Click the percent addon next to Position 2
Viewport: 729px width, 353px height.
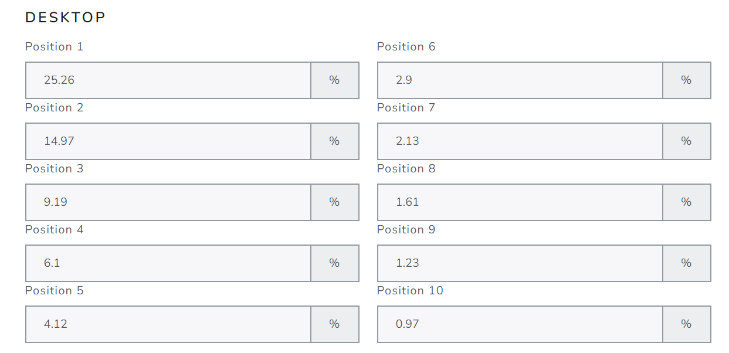[335, 141]
